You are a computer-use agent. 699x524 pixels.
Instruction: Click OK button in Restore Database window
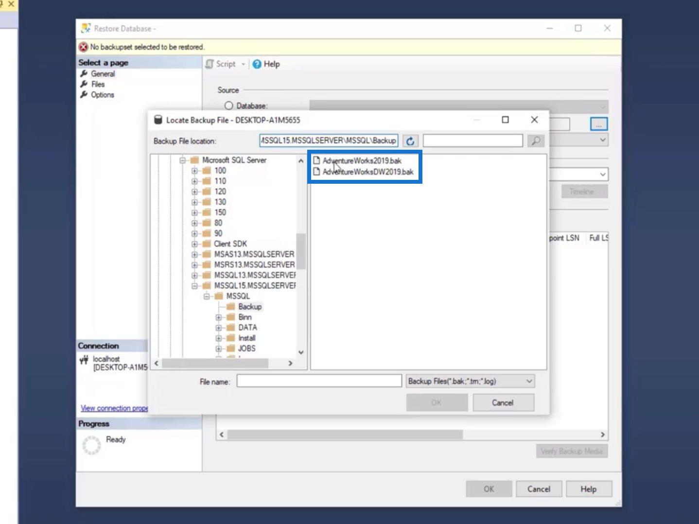[x=489, y=489]
